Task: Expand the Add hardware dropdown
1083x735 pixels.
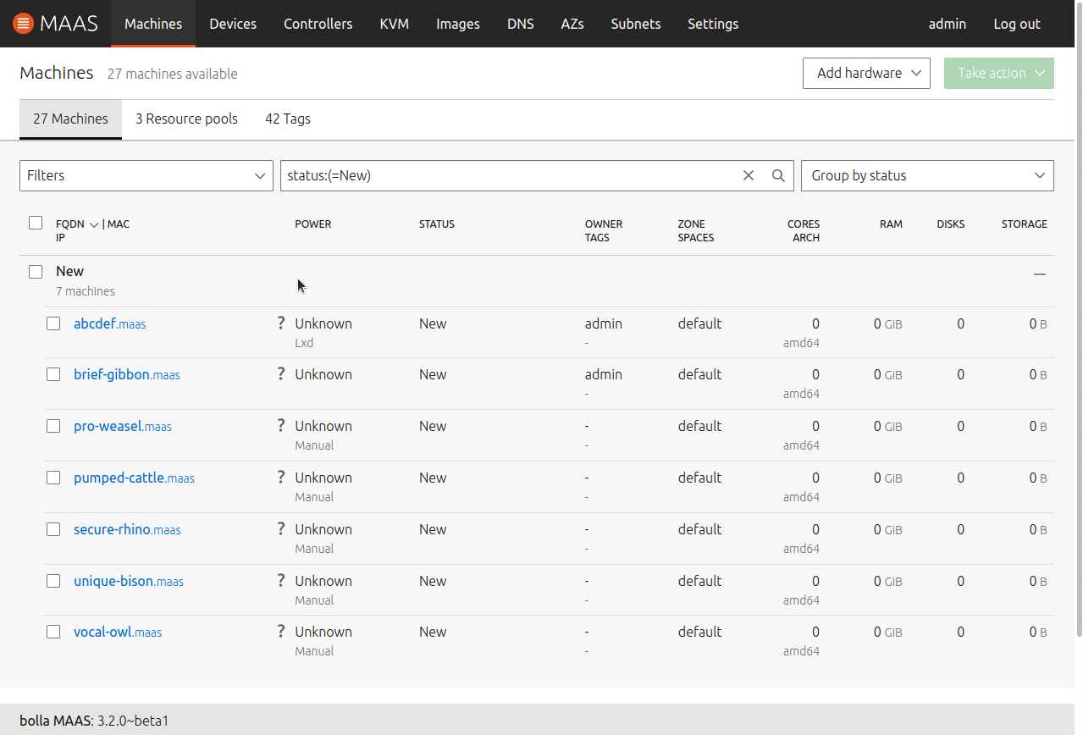Action: (x=865, y=73)
